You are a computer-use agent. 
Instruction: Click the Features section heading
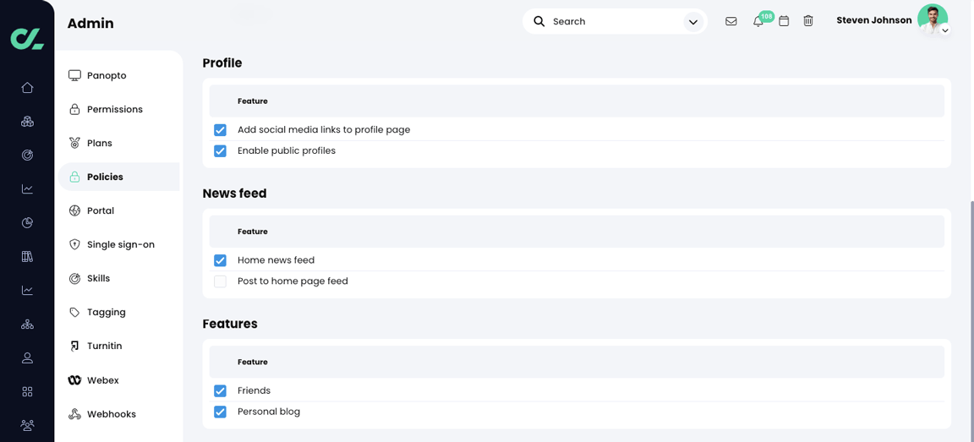tap(230, 324)
